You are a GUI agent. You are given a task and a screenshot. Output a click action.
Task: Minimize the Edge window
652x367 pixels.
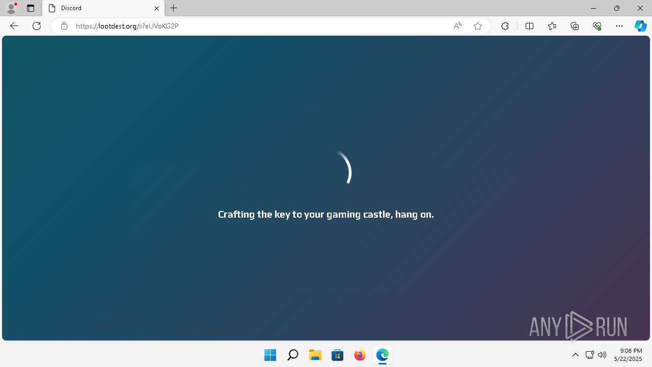click(593, 8)
